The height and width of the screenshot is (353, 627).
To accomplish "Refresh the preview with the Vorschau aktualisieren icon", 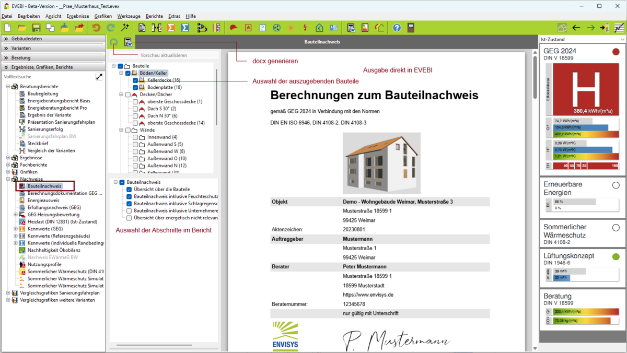I will [113, 42].
